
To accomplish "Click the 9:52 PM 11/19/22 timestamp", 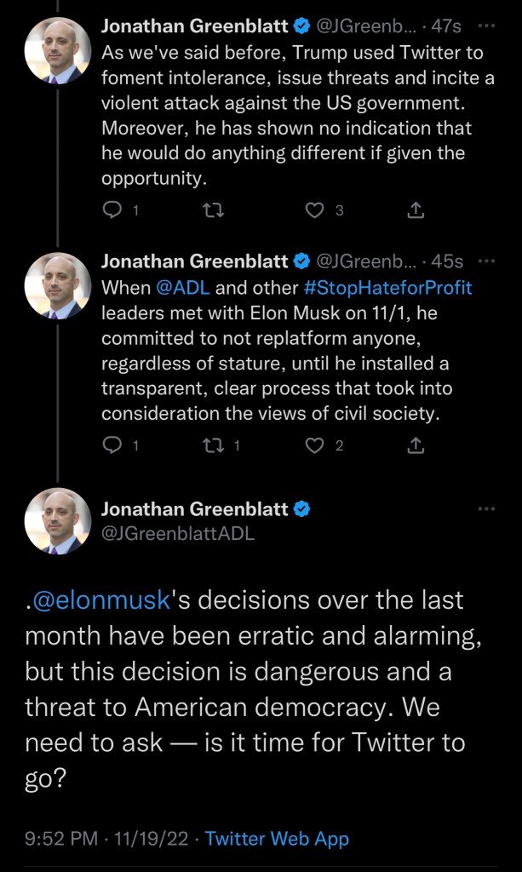I will pyautogui.click(x=107, y=839).
